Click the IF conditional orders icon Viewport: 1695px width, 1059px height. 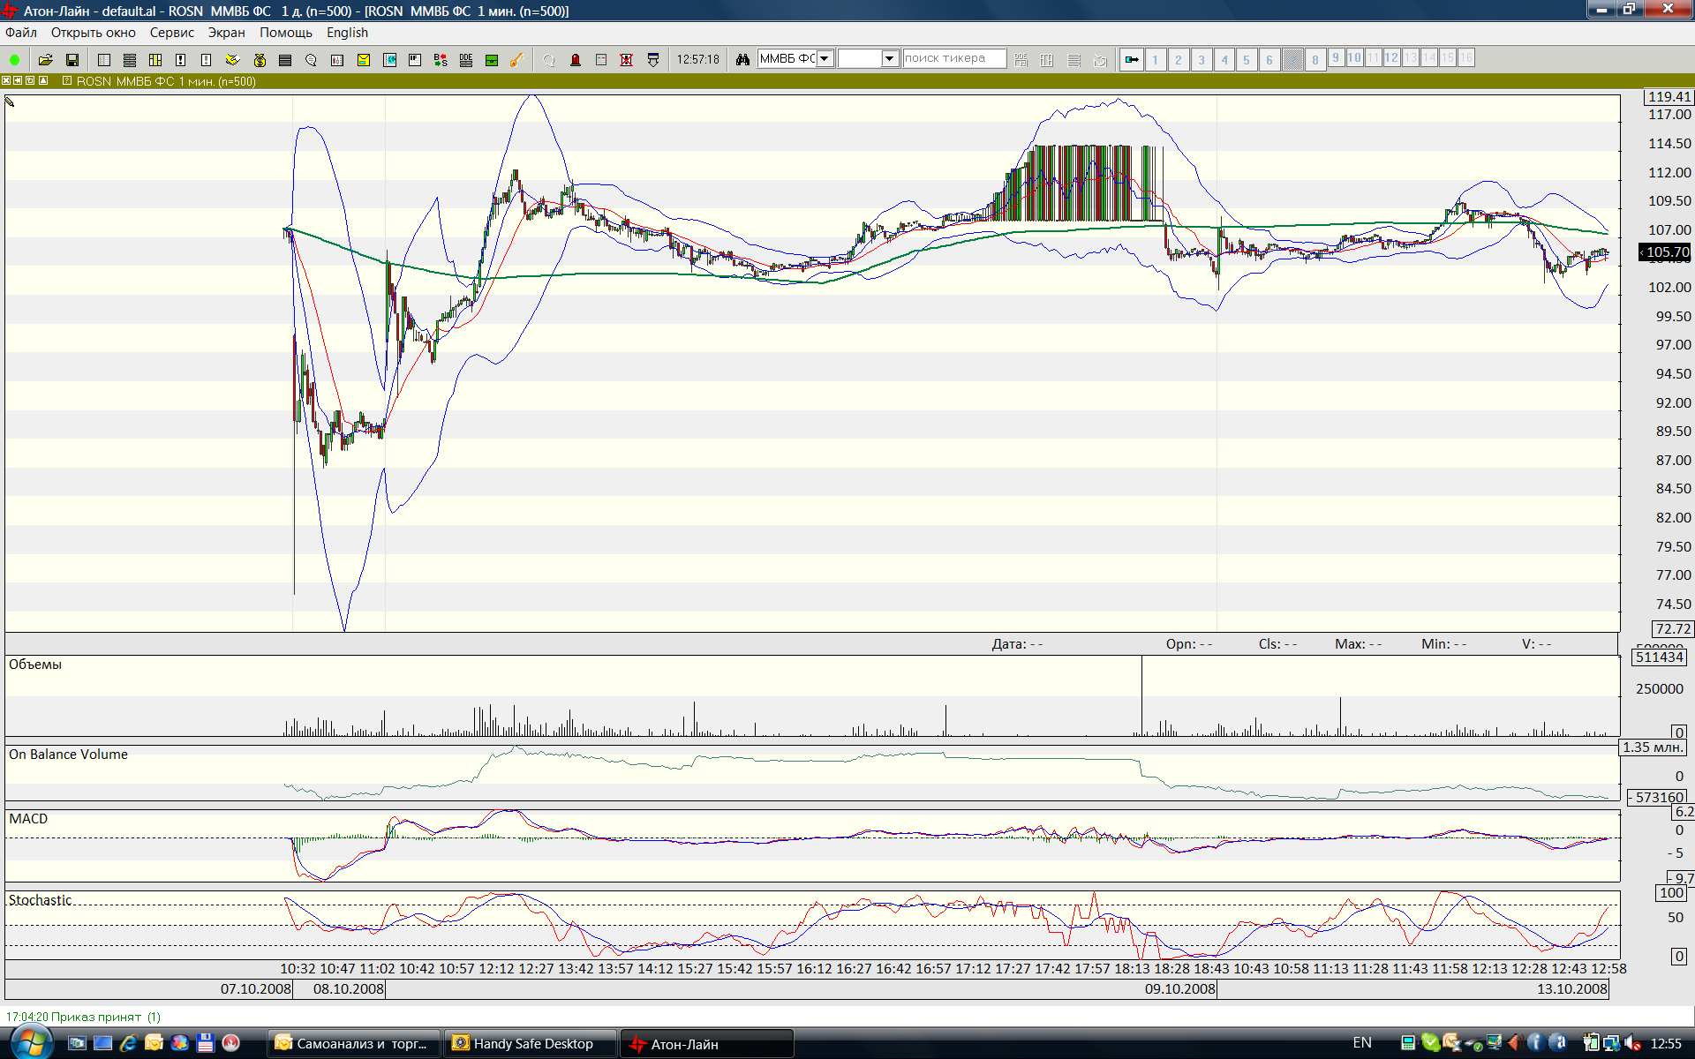click(414, 60)
